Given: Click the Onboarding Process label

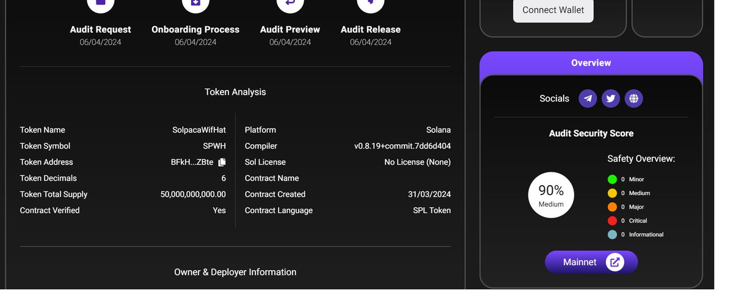Looking at the screenshot, I should 195,29.
